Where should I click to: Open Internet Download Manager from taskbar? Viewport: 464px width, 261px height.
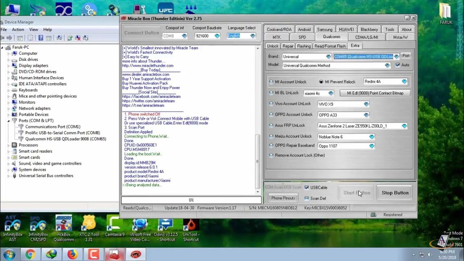click(51, 254)
